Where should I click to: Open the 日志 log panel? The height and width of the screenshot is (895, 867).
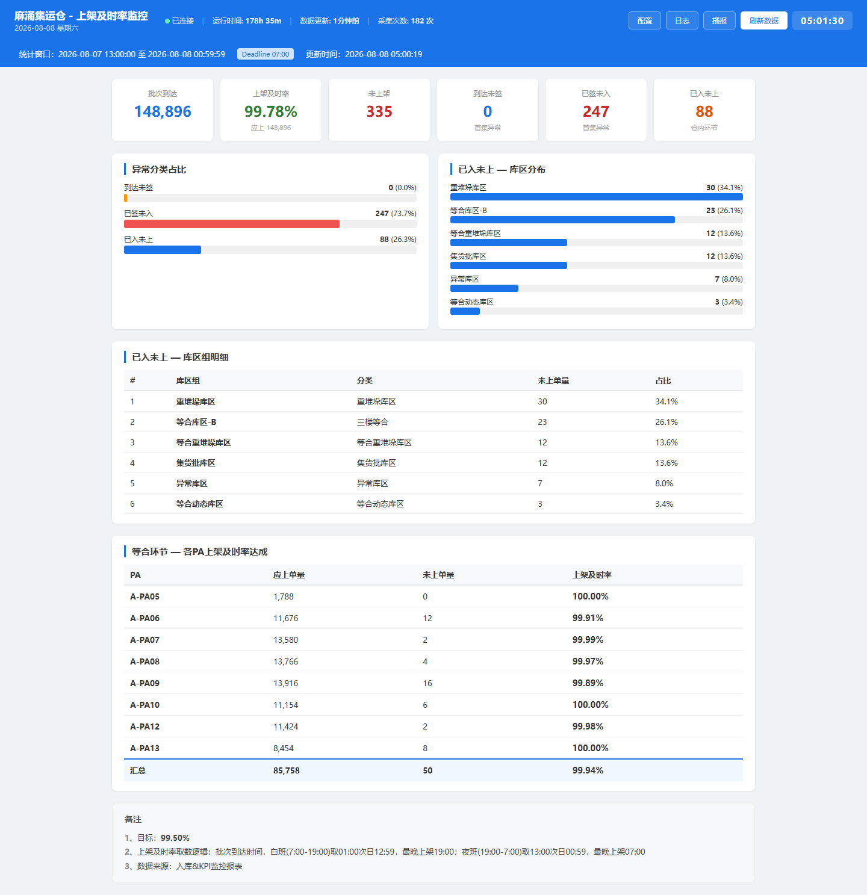click(x=682, y=20)
